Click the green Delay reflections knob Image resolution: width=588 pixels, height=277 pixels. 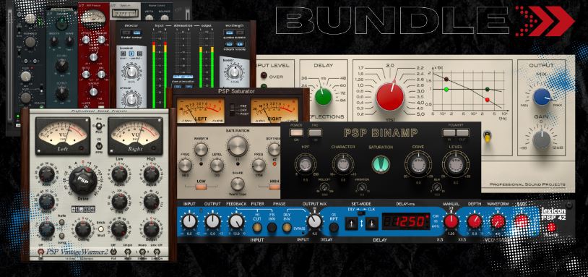tap(323, 96)
